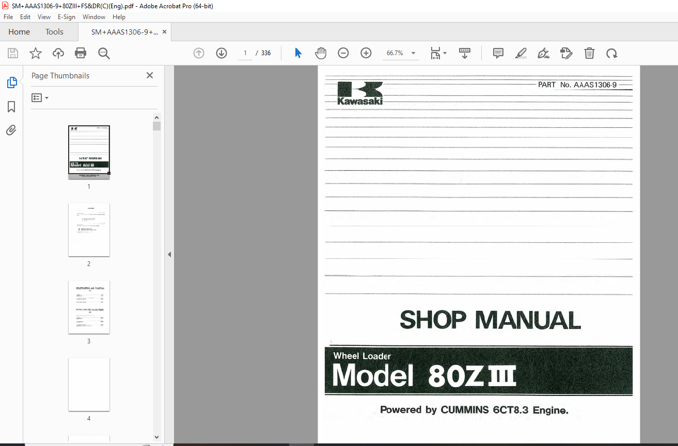Click the total pages 336 label
The height and width of the screenshot is (446, 678).
266,53
